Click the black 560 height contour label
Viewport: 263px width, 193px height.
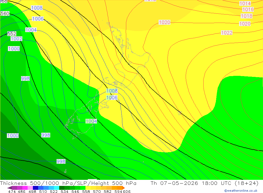coord(5,14)
